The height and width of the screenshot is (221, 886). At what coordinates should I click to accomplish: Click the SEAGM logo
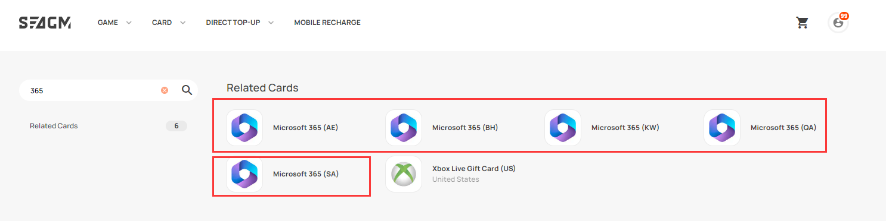[x=45, y=23]
